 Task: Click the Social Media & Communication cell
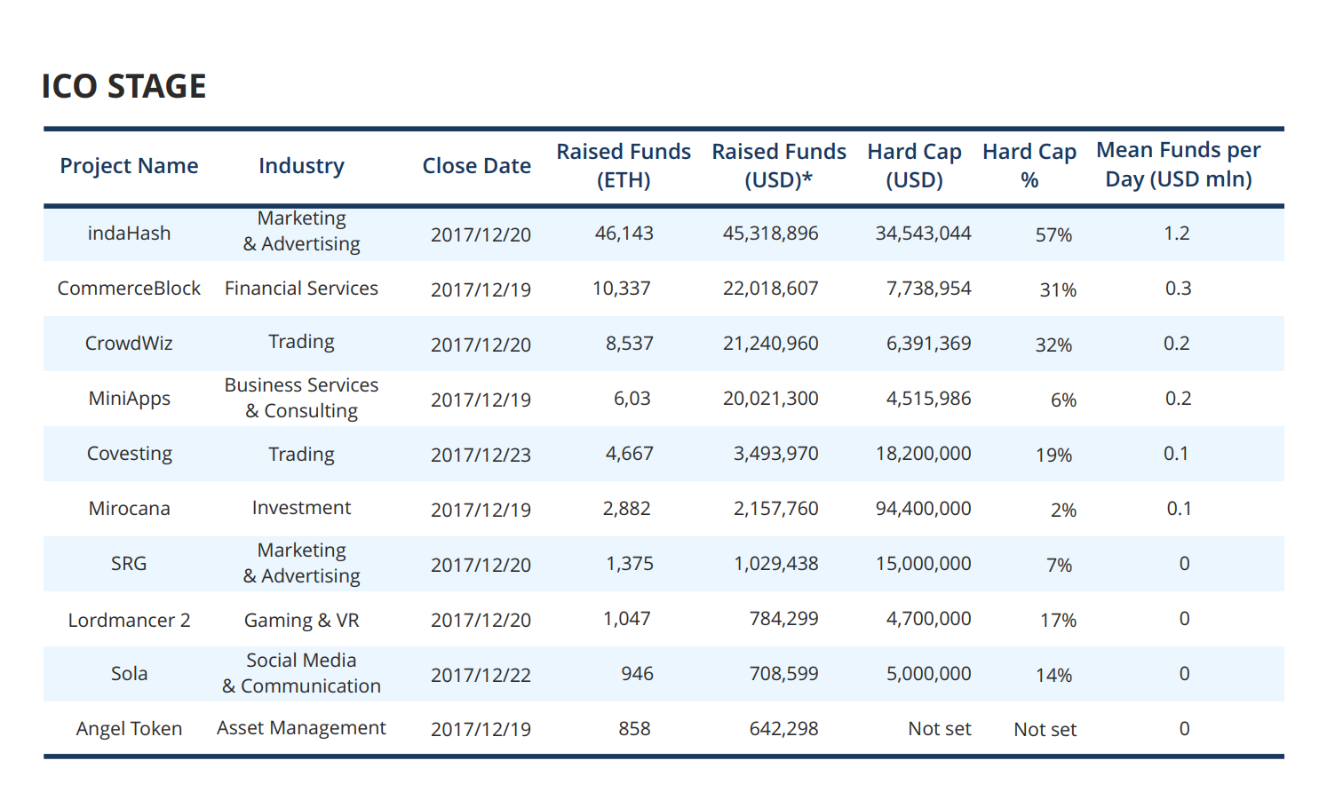click(301, 673)
